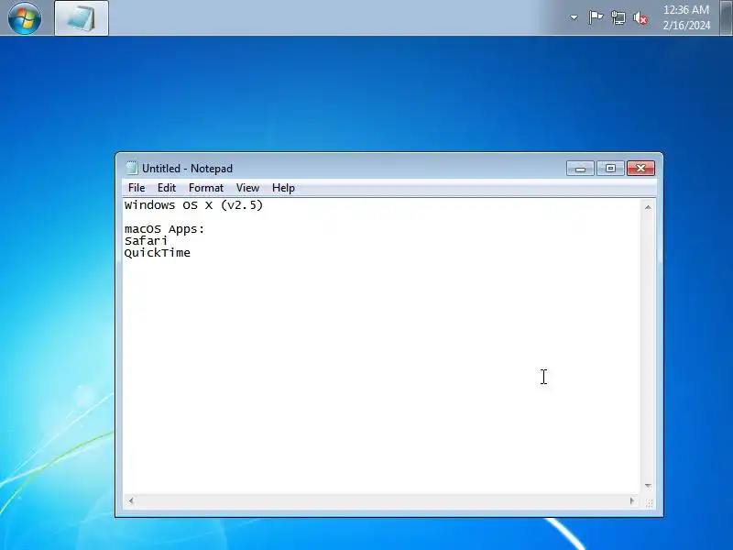Select the Notepad taskbar button

[82, 17]
